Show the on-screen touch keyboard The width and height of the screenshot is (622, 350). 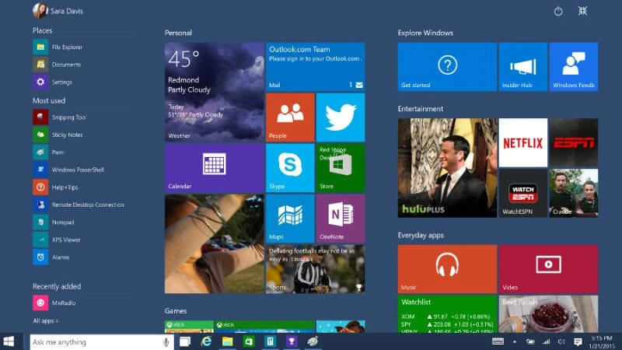(x=498, y=341)
